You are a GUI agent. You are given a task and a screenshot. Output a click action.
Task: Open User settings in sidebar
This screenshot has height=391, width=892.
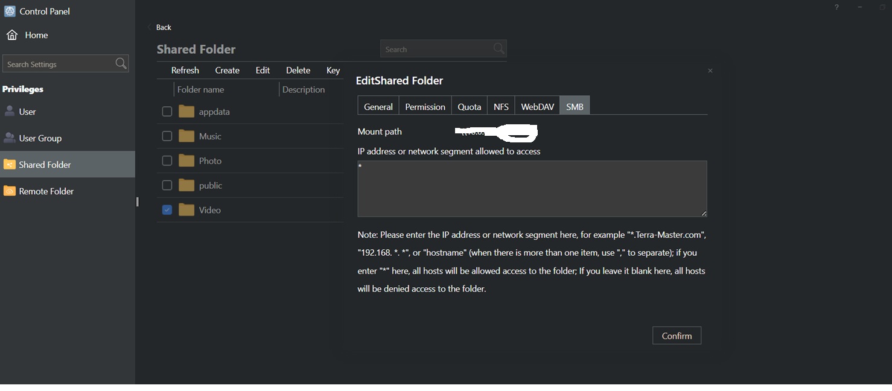68,112
